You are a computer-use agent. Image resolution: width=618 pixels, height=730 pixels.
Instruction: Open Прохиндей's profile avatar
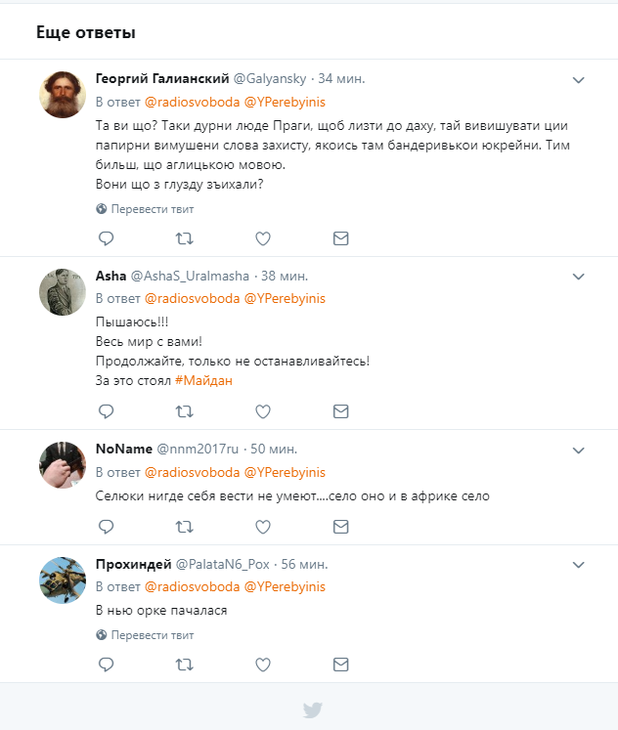pyautogui.click(x=62, y=580)
